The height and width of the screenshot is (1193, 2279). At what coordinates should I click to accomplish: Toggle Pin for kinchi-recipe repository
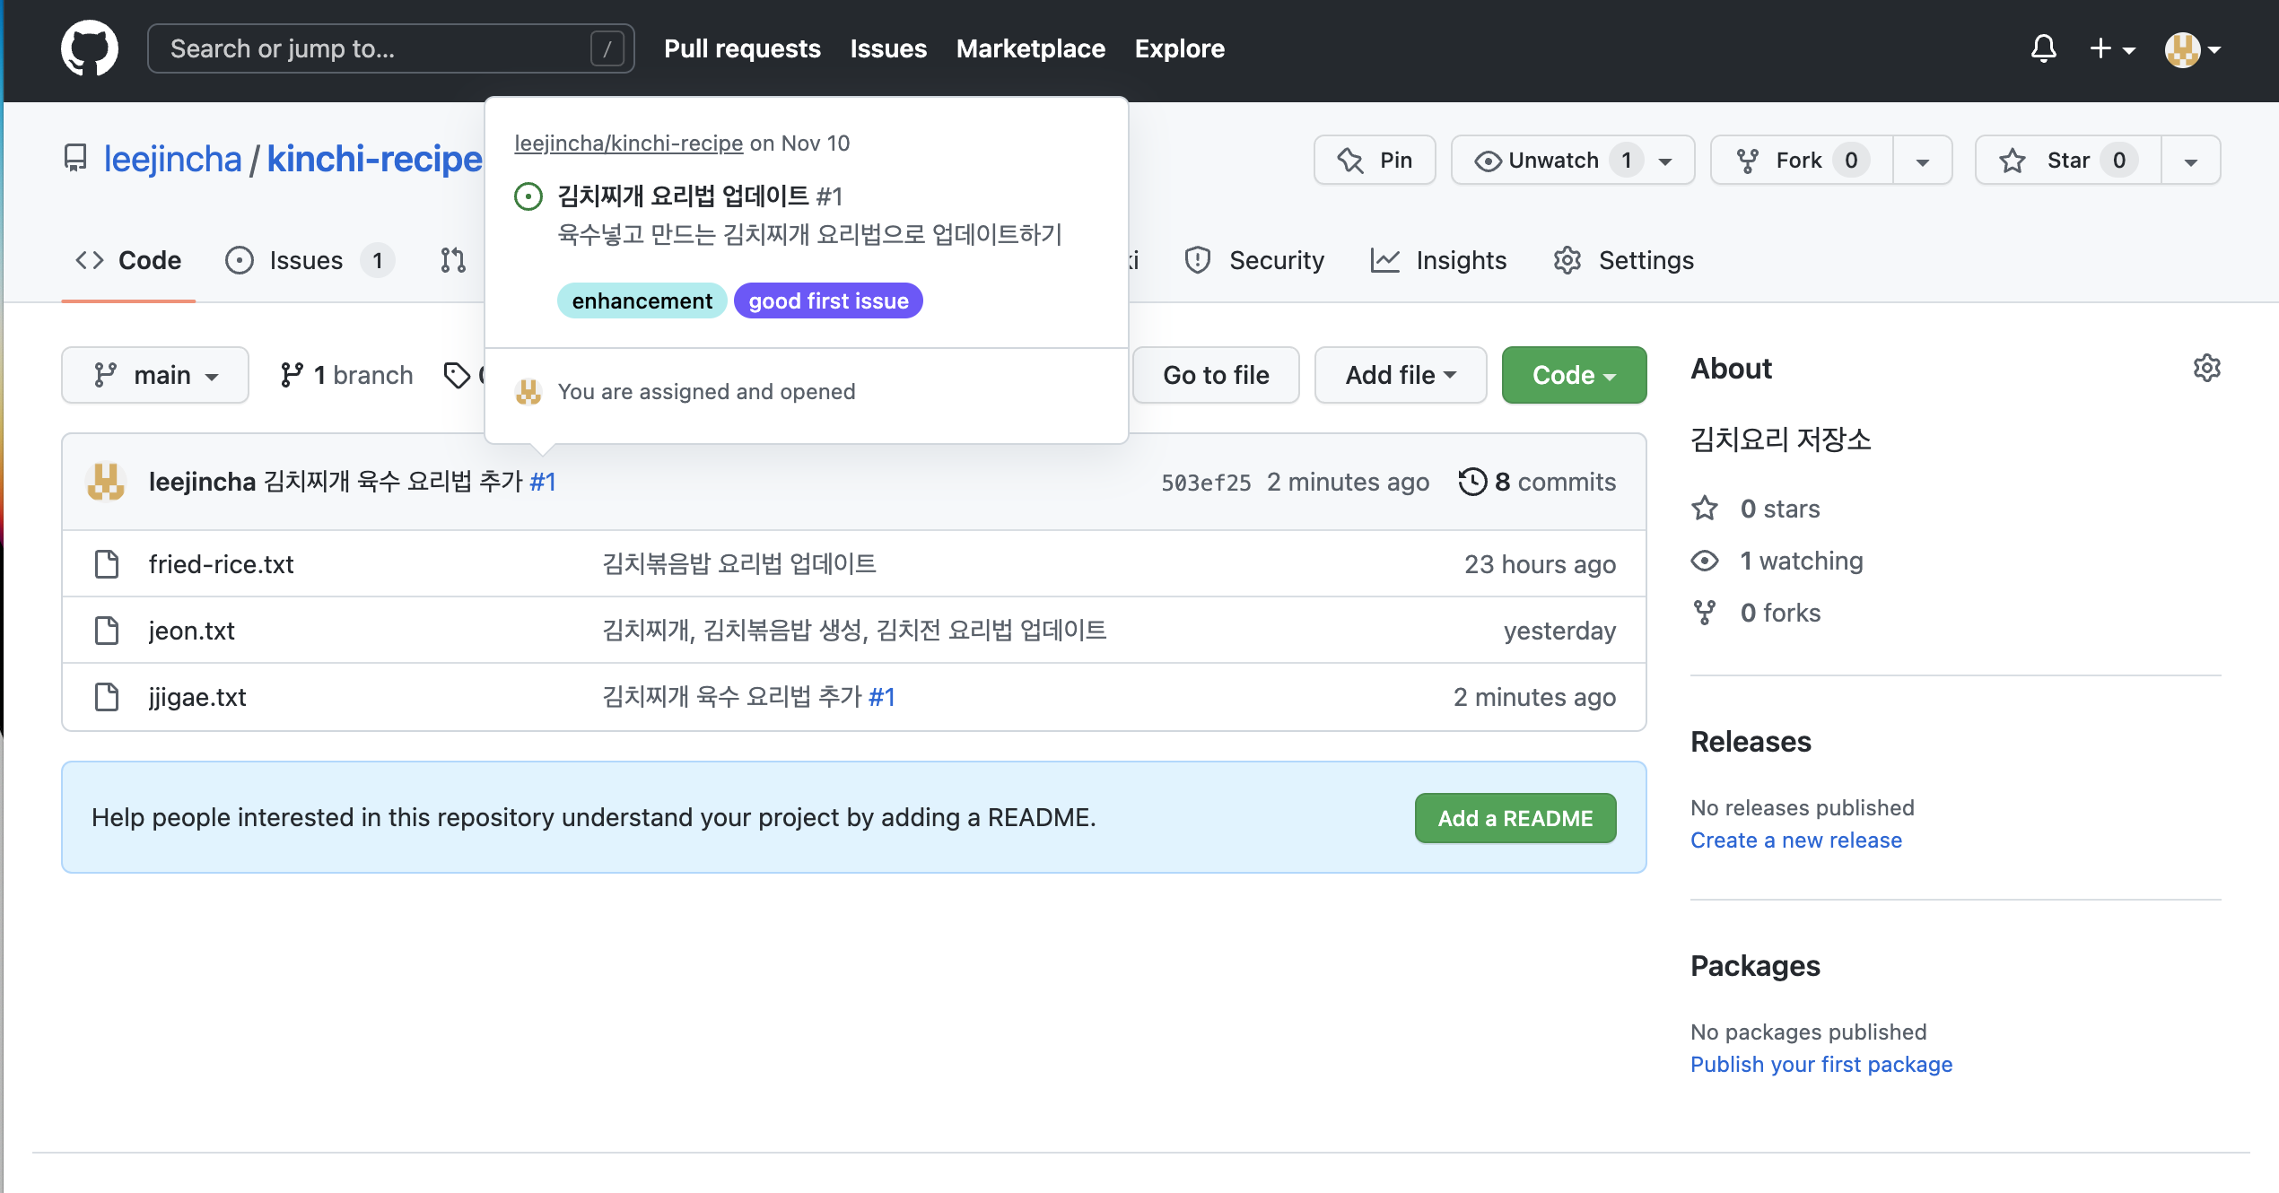pyautogui.click(x=1374, y=161)
